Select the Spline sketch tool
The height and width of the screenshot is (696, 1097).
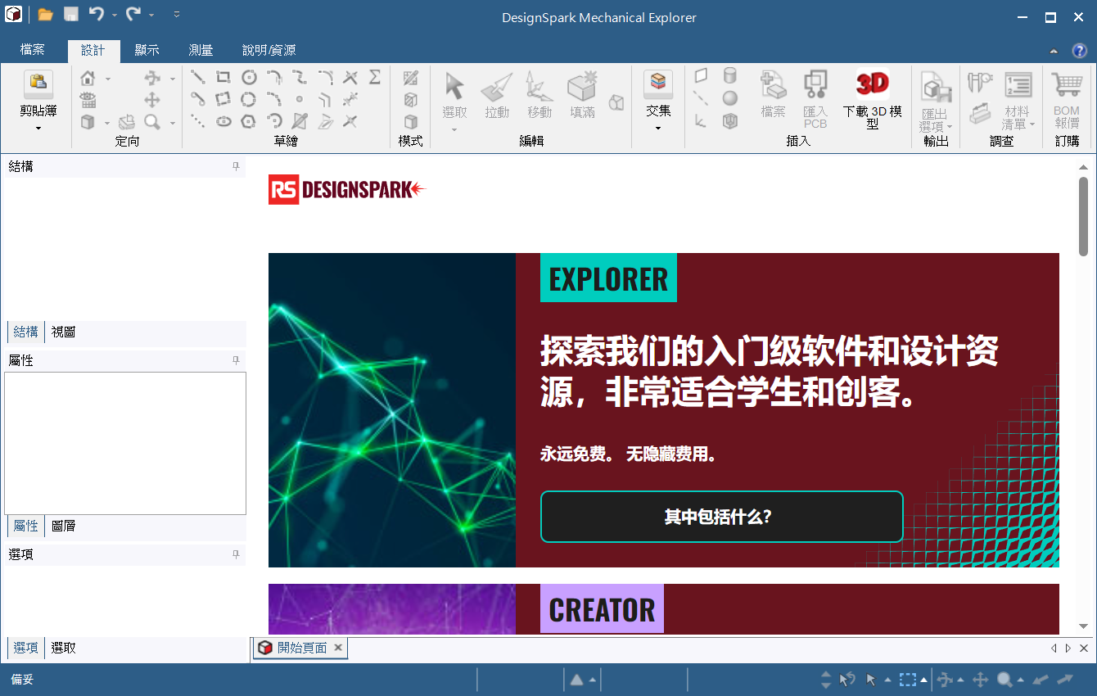(300, 78)
